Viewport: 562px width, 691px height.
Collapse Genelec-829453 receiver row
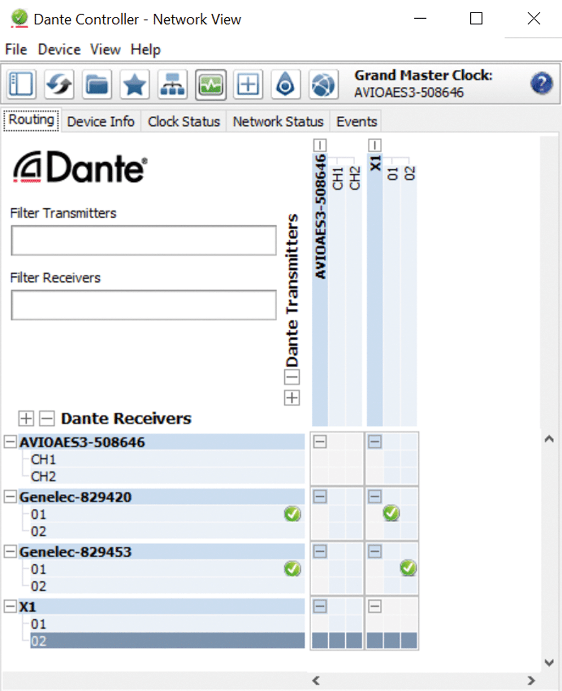coord(10,551)
